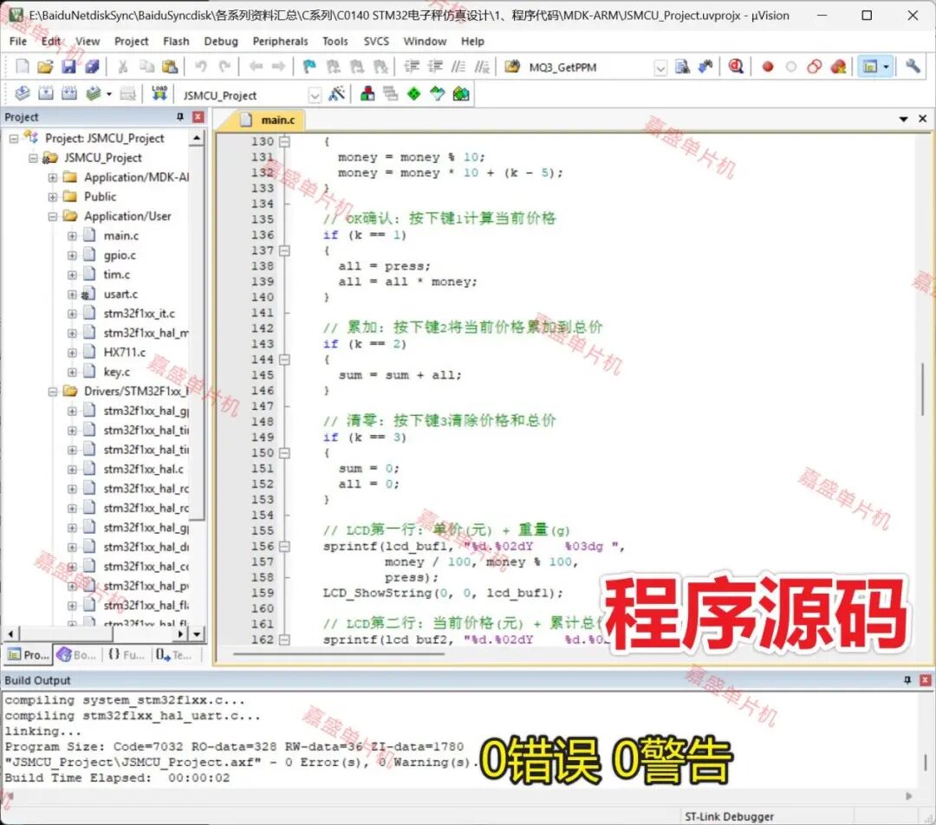Viewport: 936px width, 825px height.
Task: Paste from clipboard using the toolbar icon
Action: click(170, 66)
